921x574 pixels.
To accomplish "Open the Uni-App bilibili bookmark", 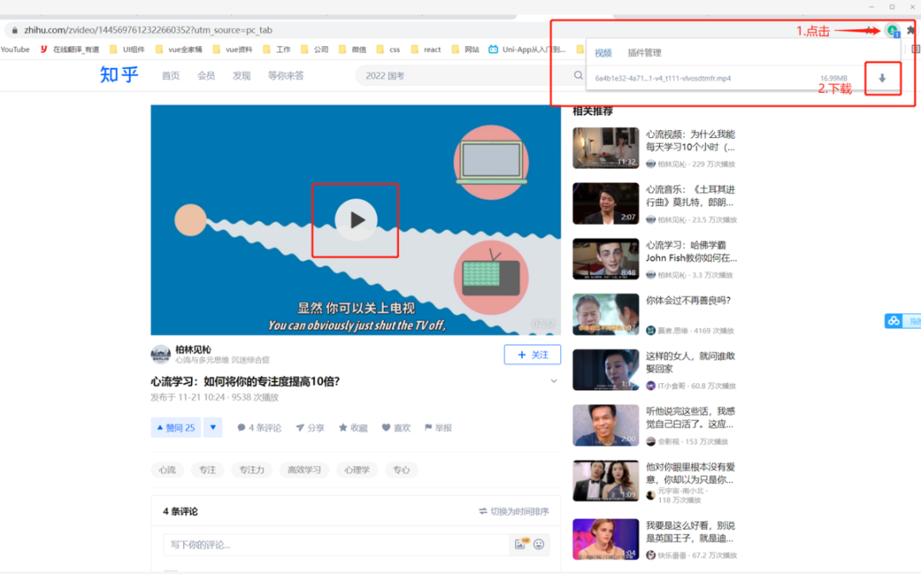I will 527,49.
